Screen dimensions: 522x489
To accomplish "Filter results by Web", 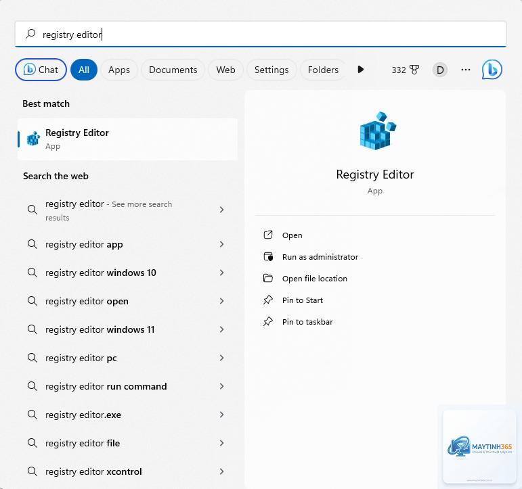I will [225, 70].
